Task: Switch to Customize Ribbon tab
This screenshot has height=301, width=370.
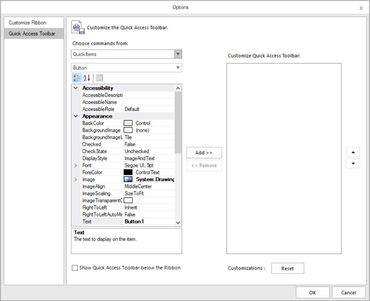Action: click(28, 23)
